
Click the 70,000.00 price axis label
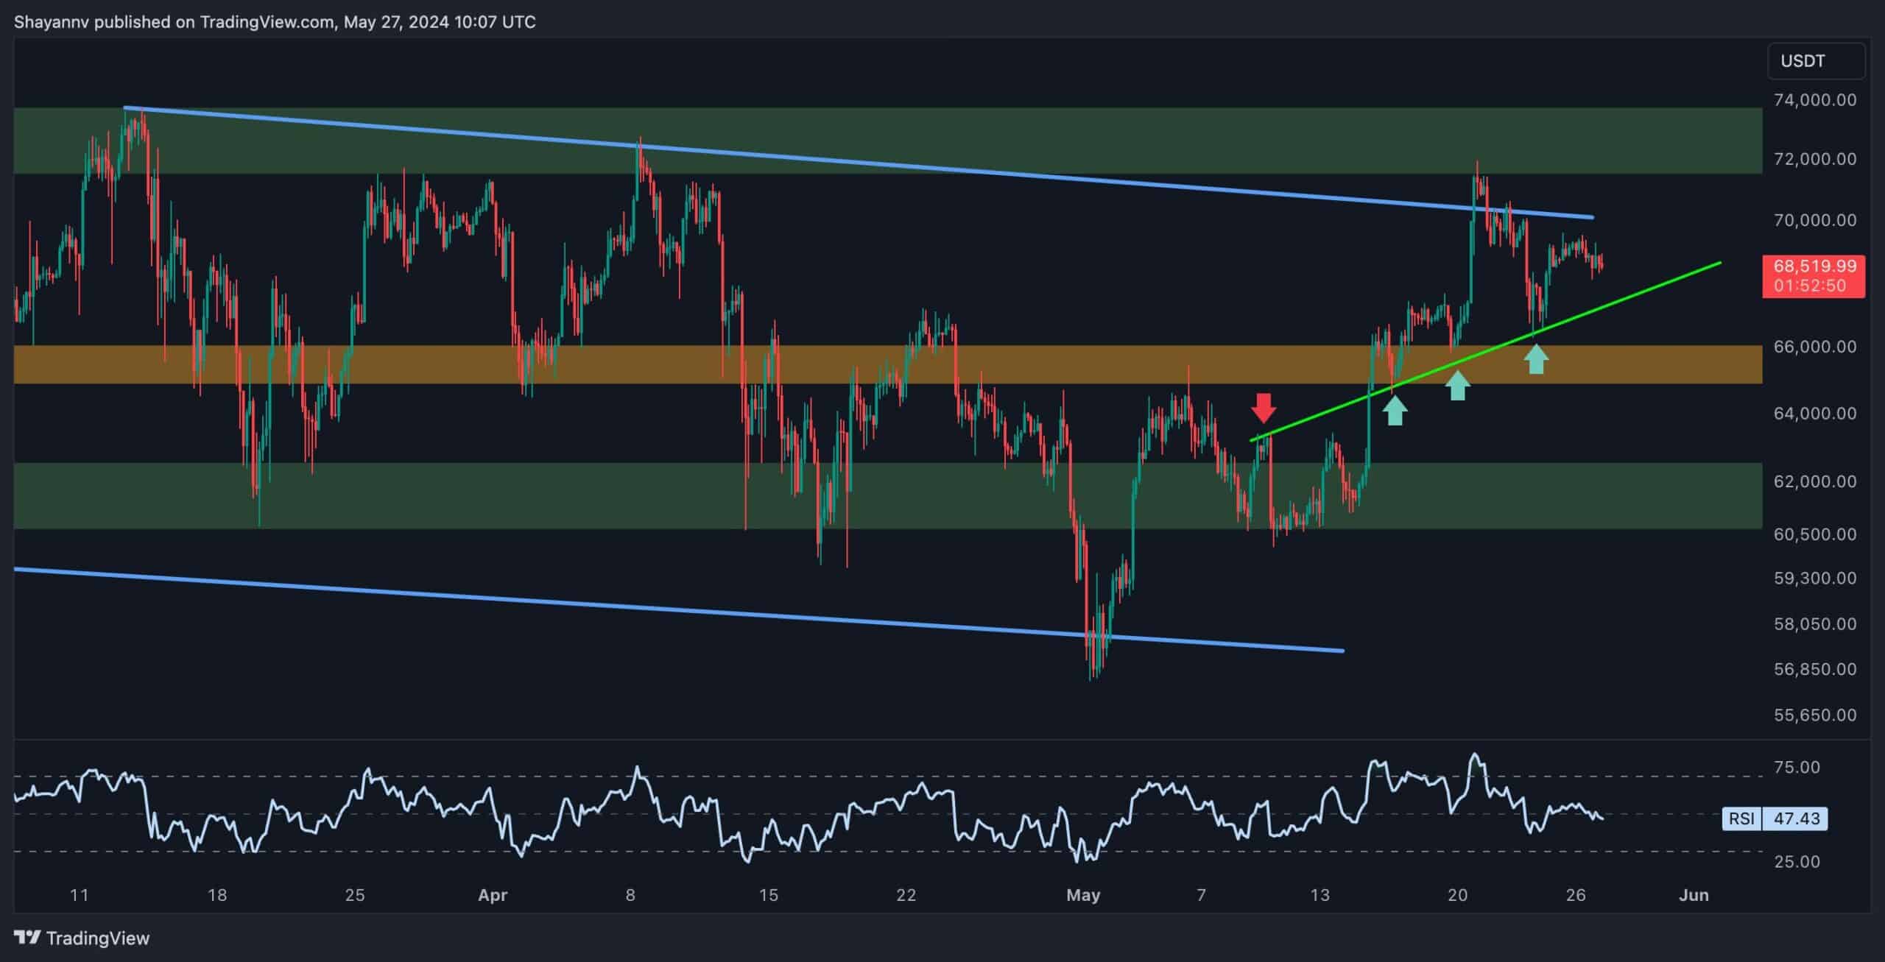1814,220
